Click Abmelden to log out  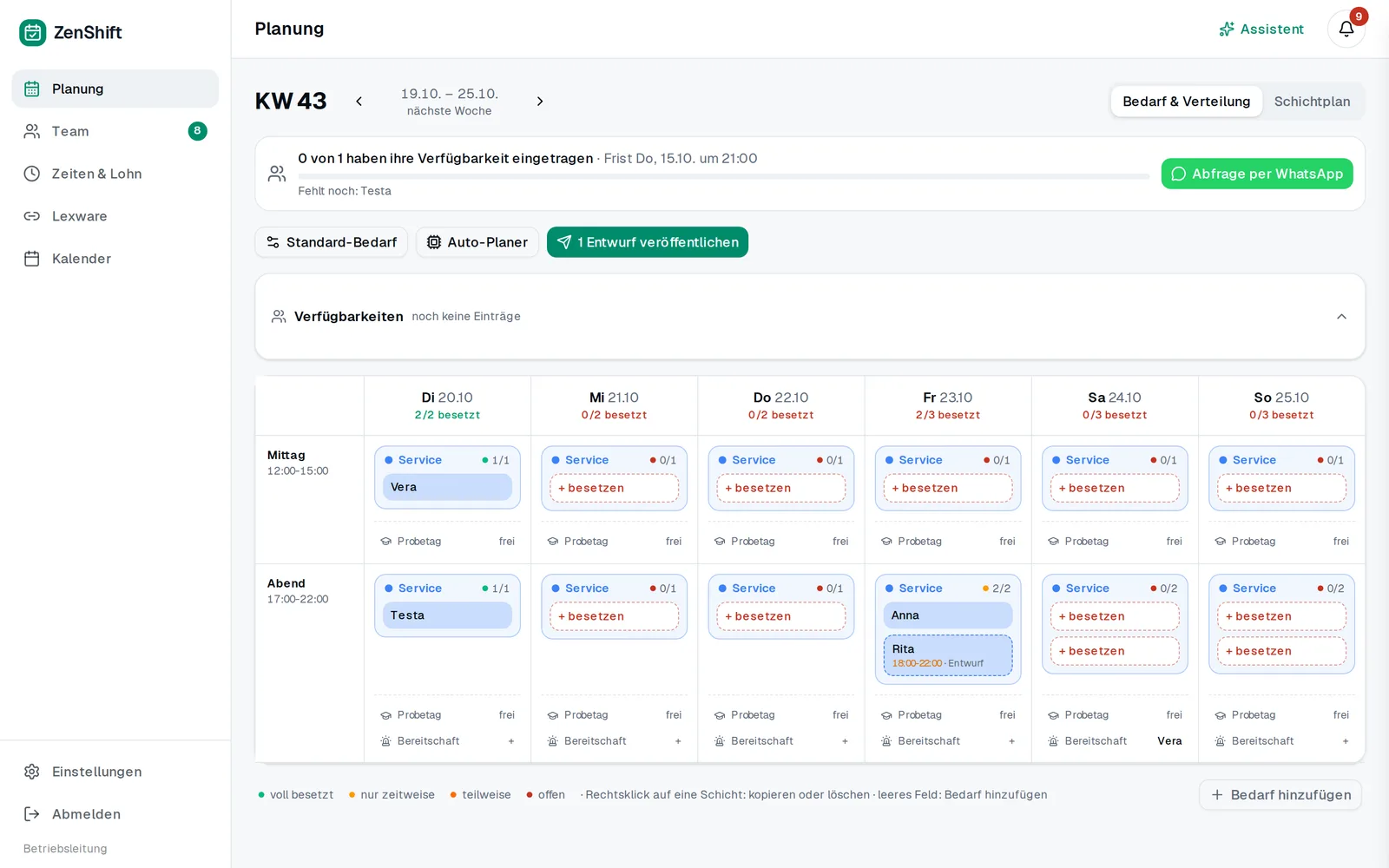coord(115,814)
